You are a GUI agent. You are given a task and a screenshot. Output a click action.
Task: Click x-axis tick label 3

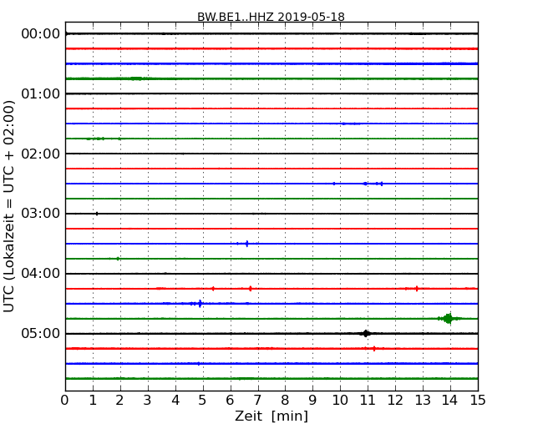[x=148, y=401]
